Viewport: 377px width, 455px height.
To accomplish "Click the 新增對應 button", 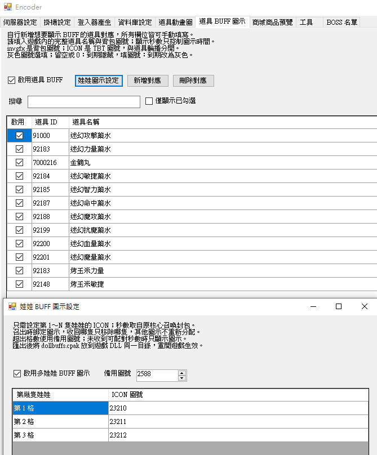I will point(148,81).
